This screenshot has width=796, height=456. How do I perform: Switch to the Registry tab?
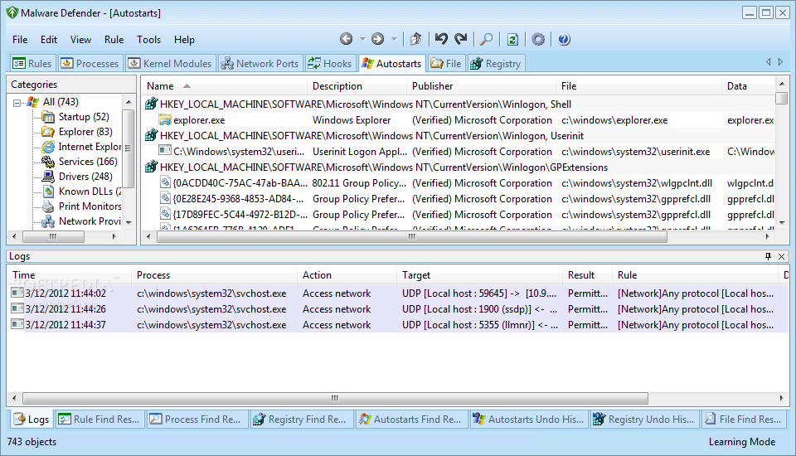[496, 64]
